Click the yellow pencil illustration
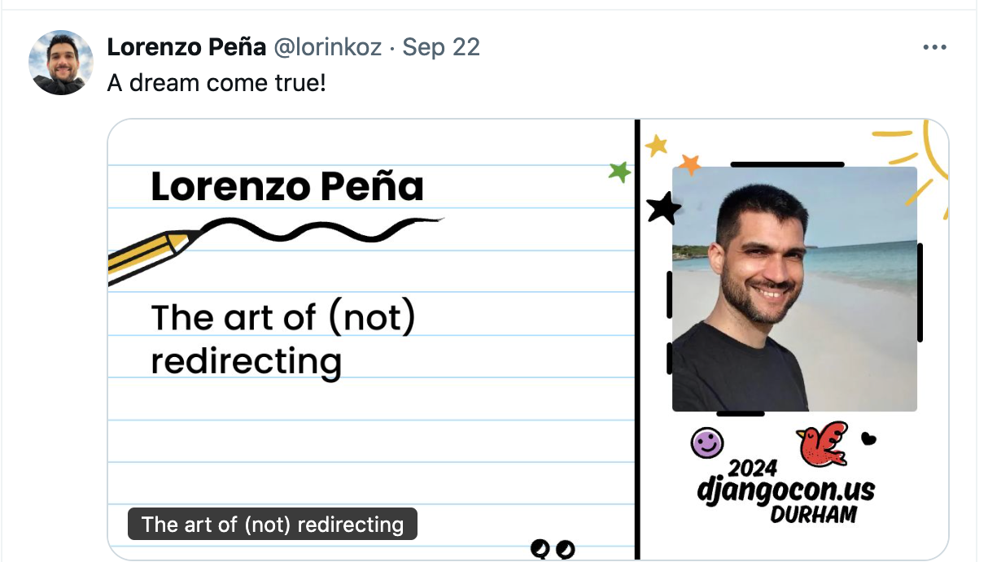The width and height of the screenshot is (988, 562). click(x=153, y=257)
